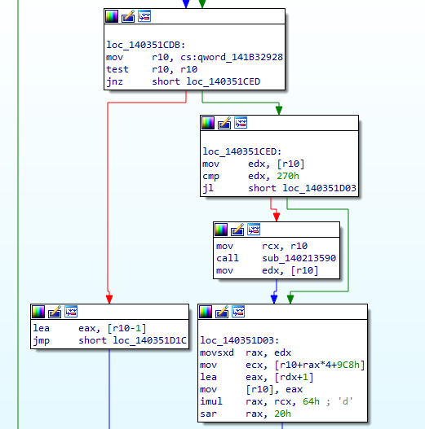Click the 270h constant in cmp
The image size is (425, 429).
click(288, 176)
